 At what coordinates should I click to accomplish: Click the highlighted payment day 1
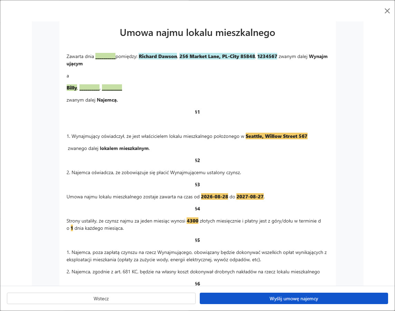(72, 228)
